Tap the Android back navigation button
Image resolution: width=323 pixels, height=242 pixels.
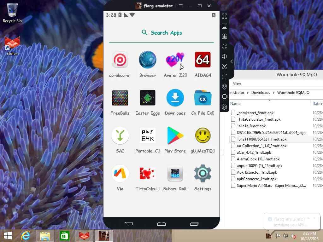(x=129, y=224)
